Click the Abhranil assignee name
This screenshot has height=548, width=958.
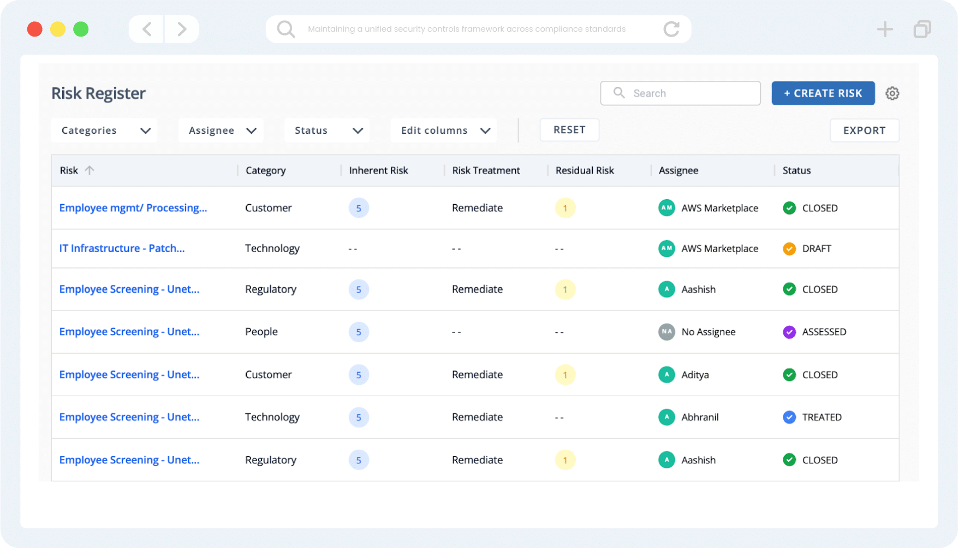pyautogui.click(x=700, y=417)
